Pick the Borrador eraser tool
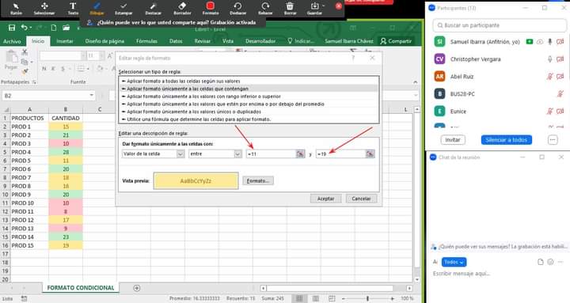570x303 pixels. pyautogui.click(x=182, y=9)
